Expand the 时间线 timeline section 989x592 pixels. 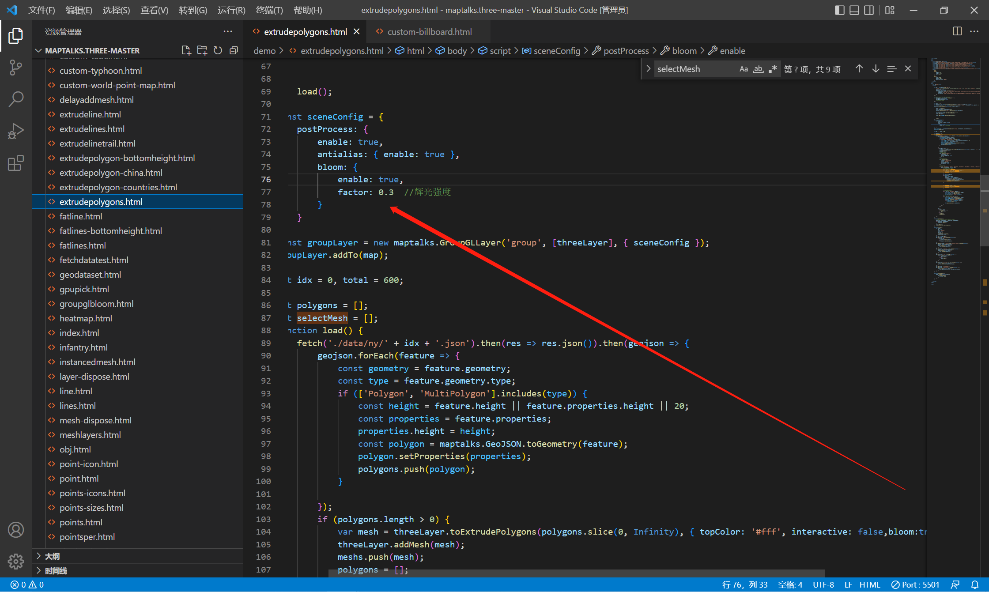click(x=56, y=571)
